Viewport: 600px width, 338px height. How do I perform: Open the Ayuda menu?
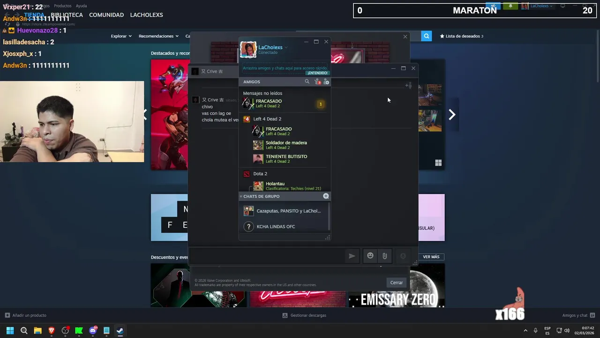82,6
